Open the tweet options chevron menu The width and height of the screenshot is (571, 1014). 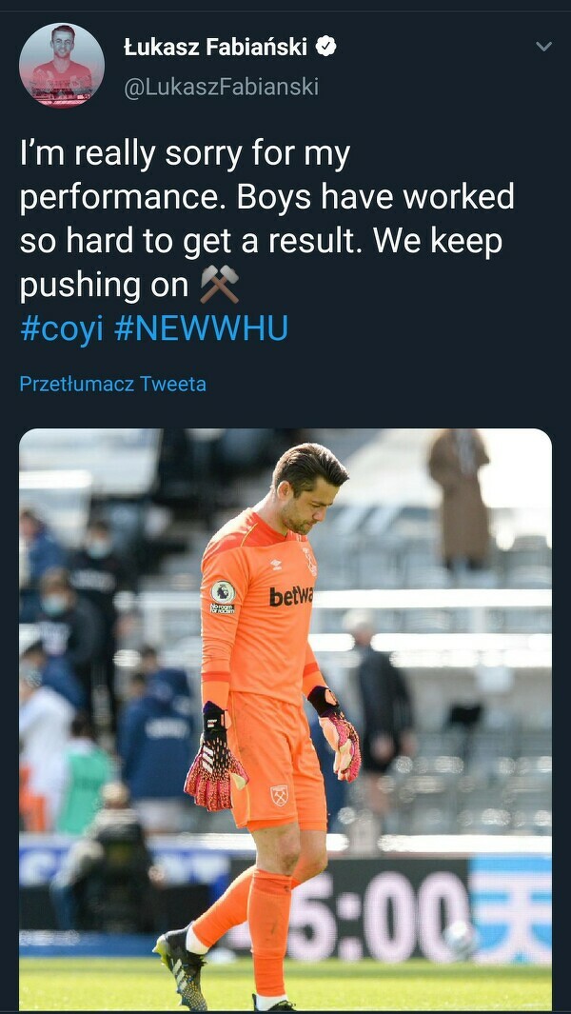543,47
